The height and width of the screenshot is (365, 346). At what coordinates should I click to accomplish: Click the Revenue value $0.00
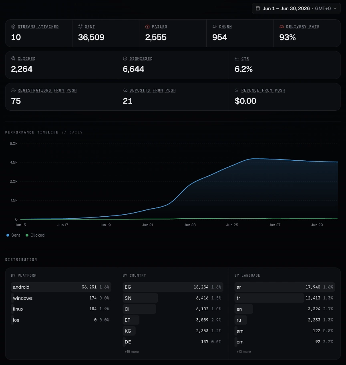click(245, 101)
